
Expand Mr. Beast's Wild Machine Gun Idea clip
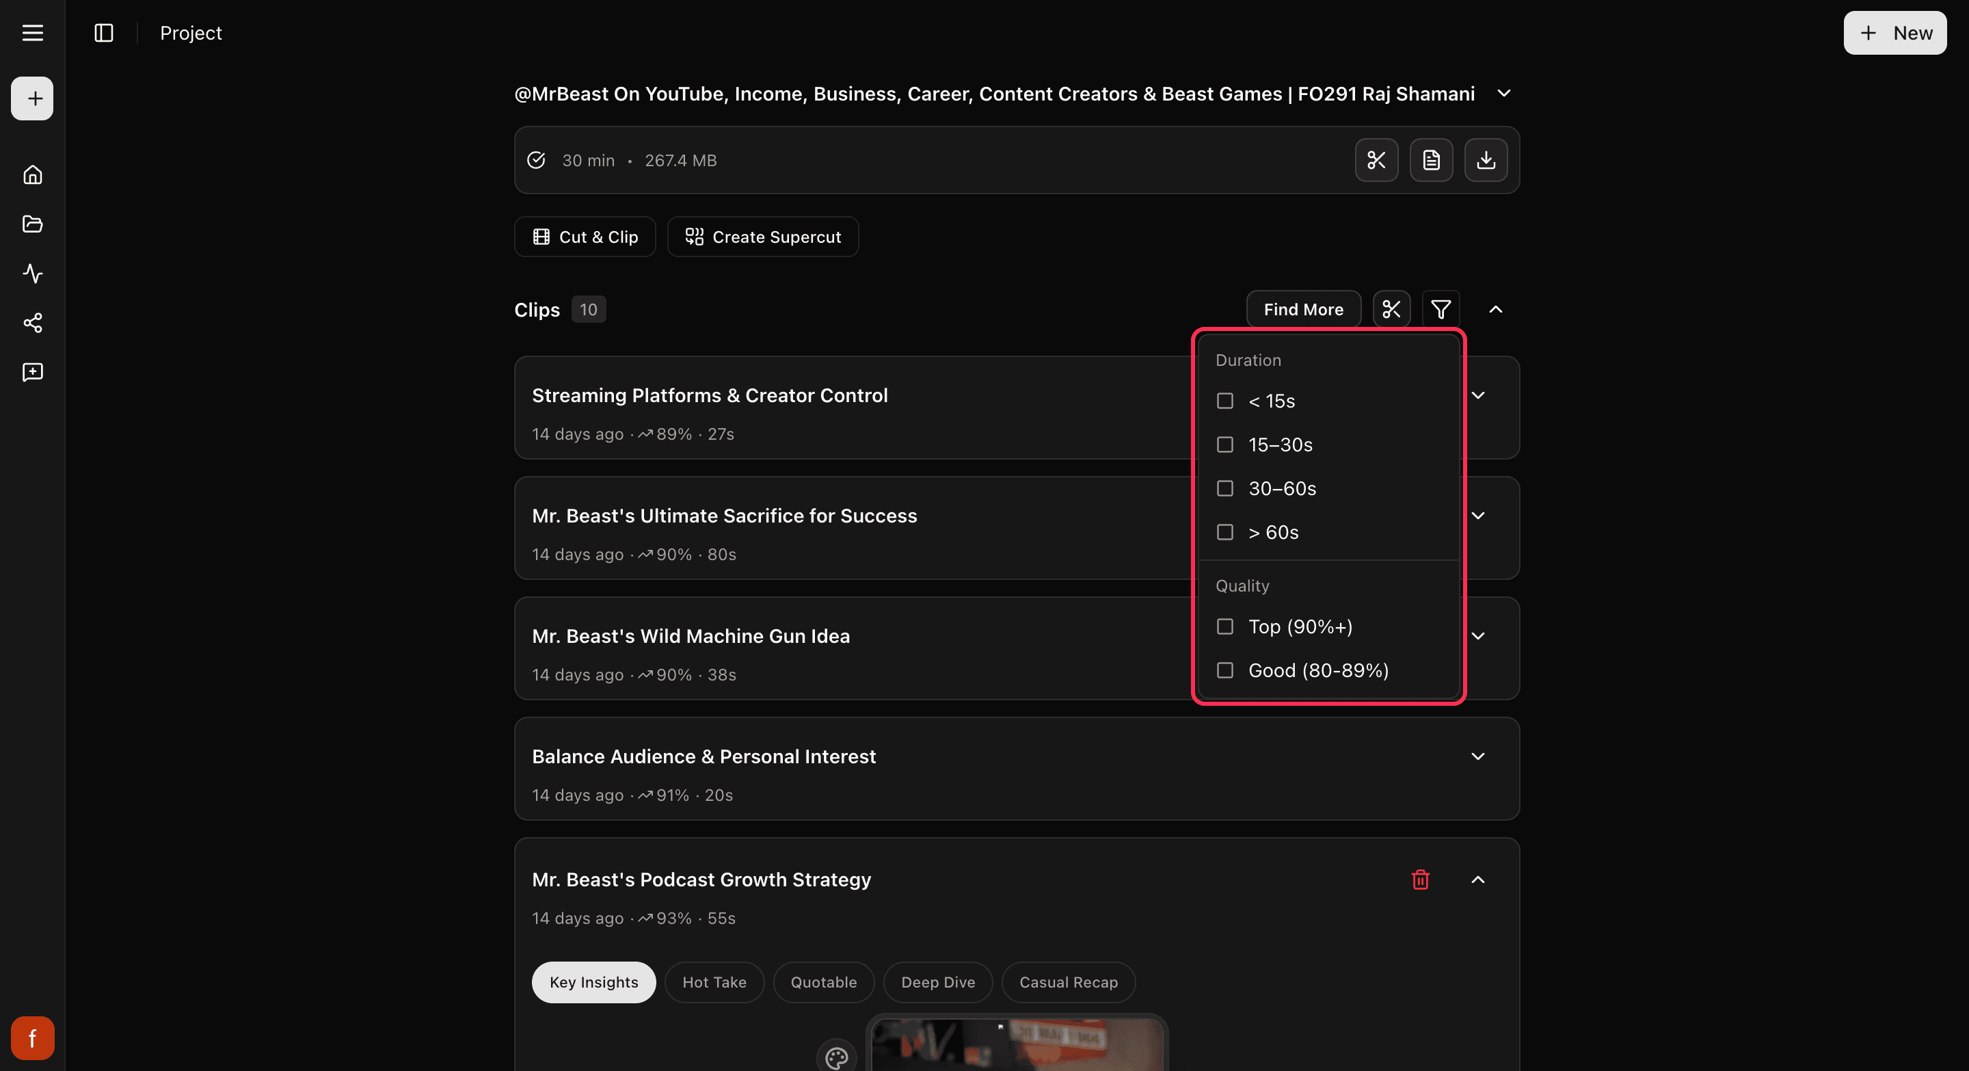coord(1477,636)
